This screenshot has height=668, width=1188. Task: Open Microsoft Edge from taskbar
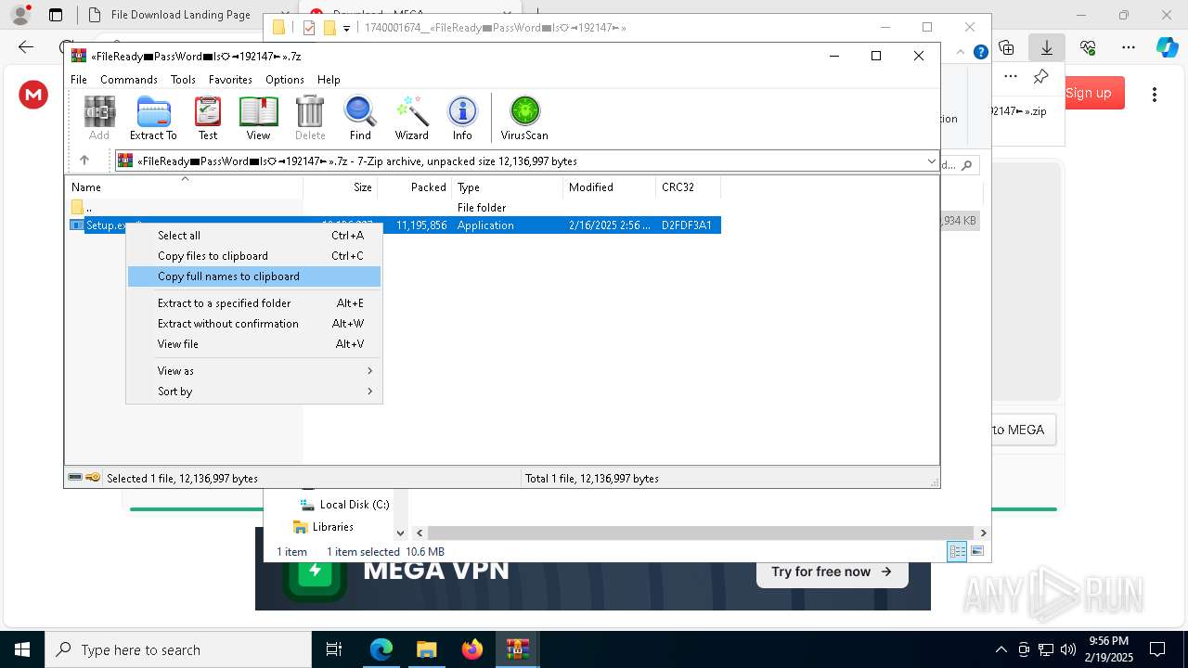point(381,649)
